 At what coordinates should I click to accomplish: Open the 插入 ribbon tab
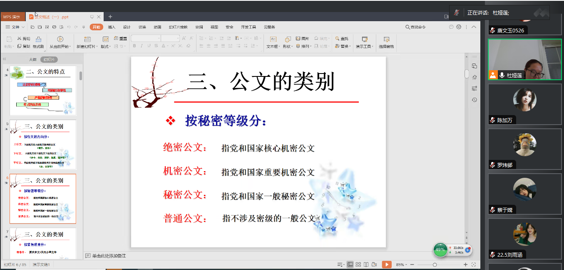pos(112,27)
